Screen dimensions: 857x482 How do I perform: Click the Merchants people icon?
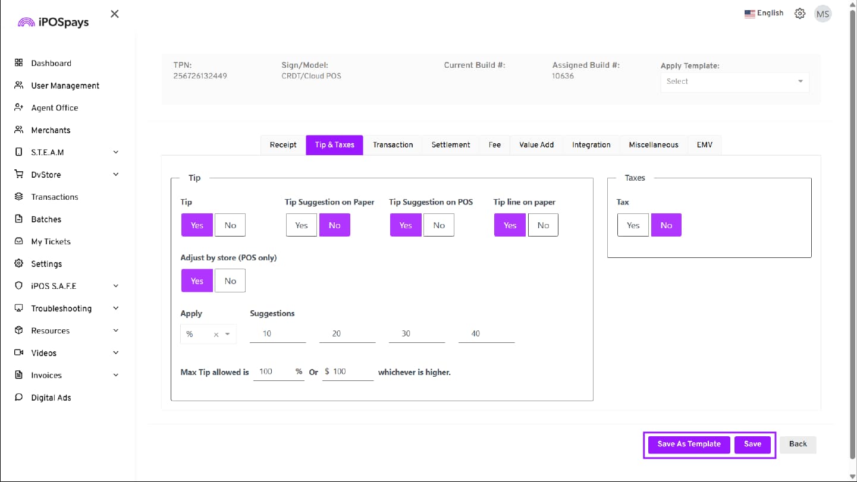(x=18, y=130)
